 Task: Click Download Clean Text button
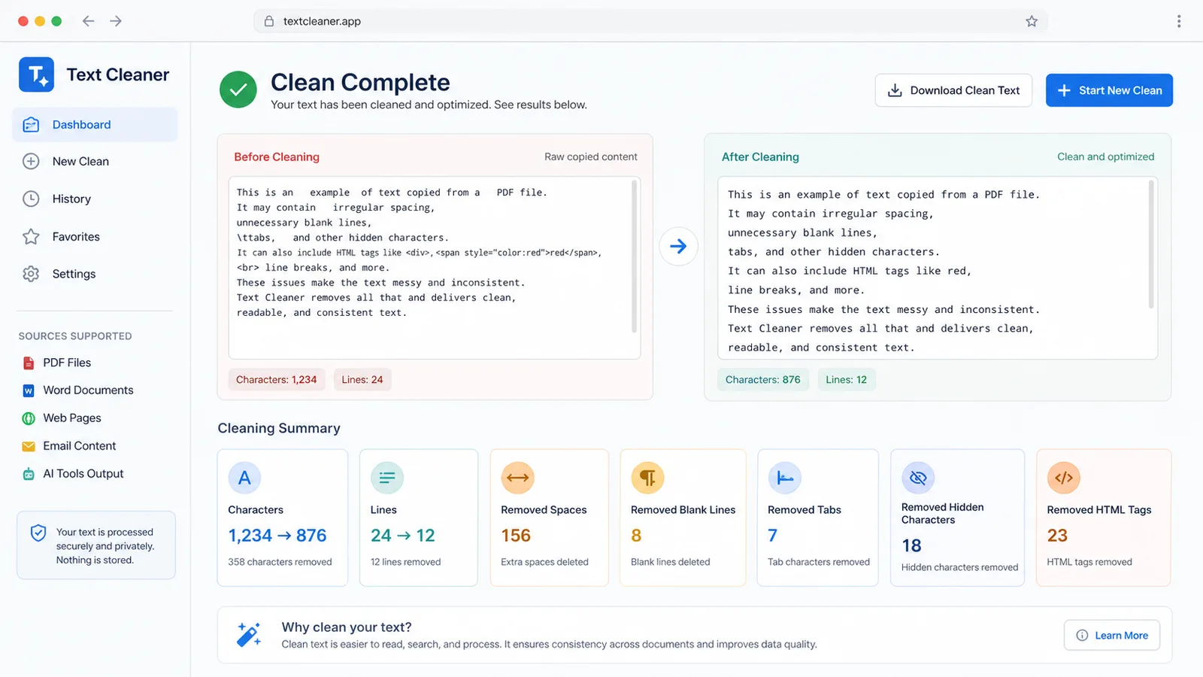[x=953, y=90]
